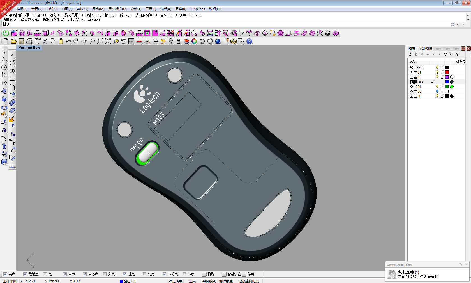Screen dimensions: 471x283
Task: Toggle 锁定格点 in the status bar
Action: pyautogui.click(x=176, y=281)
